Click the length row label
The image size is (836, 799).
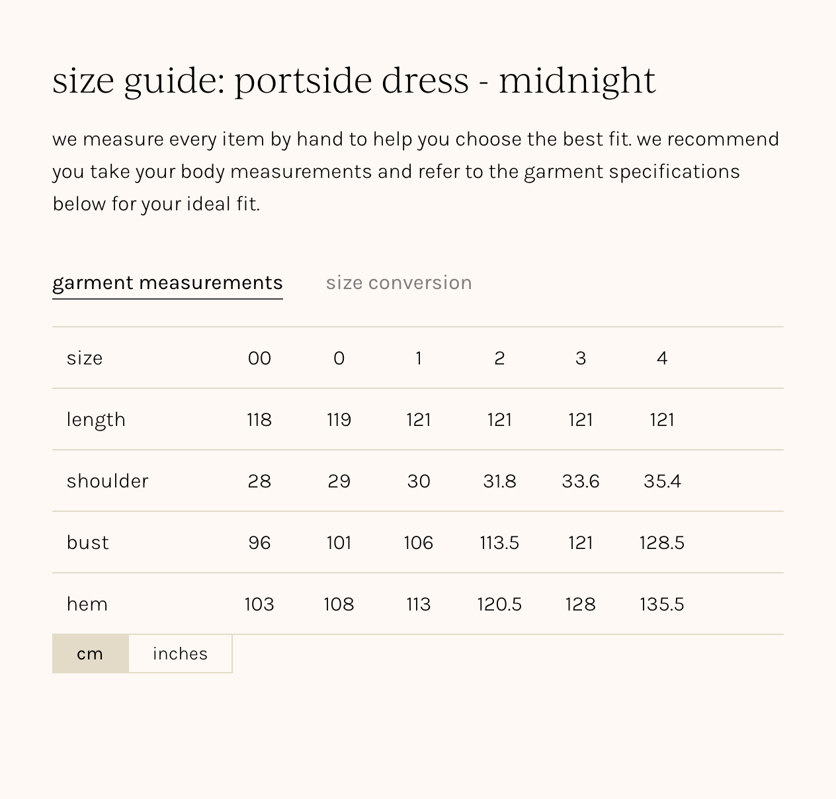pyautogui.click(x=96, y=419)
